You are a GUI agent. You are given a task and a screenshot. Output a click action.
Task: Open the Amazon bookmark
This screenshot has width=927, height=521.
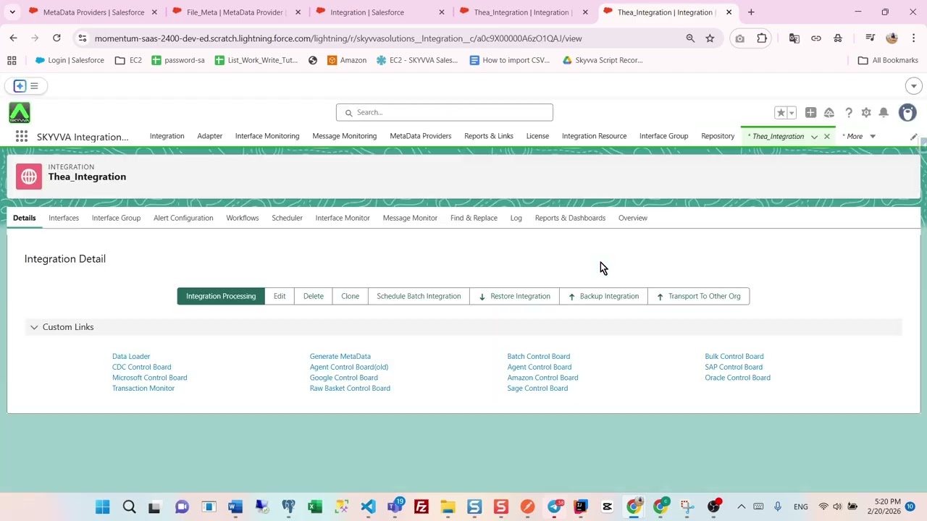tap(347, 60)
